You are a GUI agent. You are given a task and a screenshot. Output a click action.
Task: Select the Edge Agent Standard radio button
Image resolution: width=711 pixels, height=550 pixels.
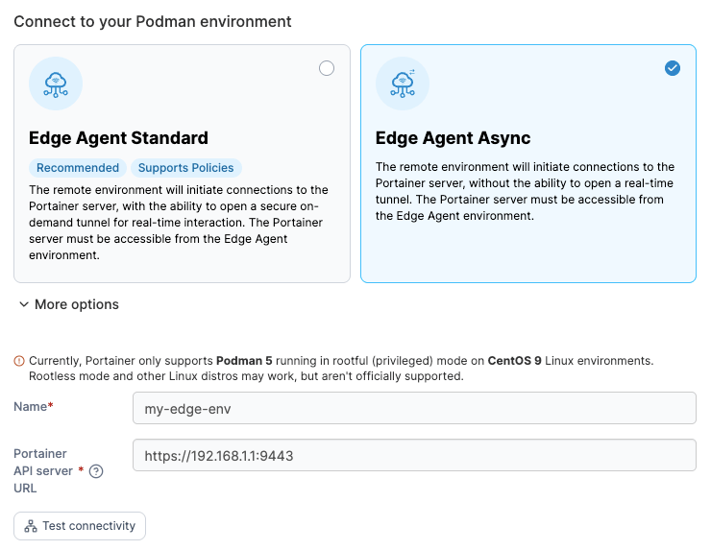(327, 68)
